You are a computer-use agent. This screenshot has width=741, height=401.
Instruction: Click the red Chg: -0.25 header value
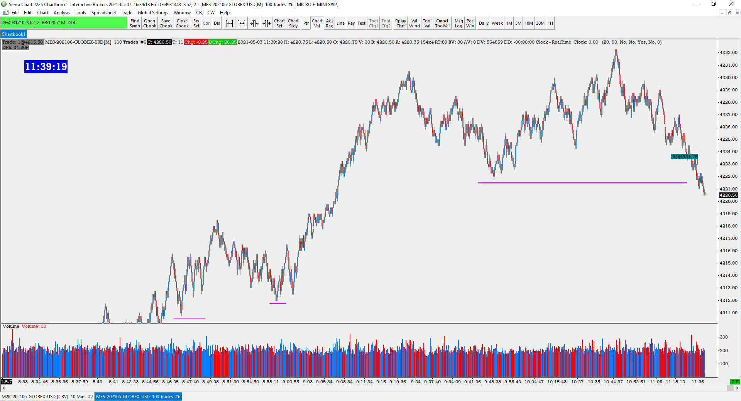(196, 42)
